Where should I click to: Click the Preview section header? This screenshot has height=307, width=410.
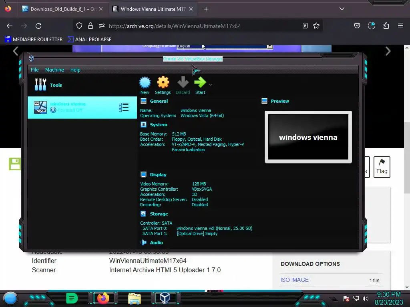pos(280,101)
